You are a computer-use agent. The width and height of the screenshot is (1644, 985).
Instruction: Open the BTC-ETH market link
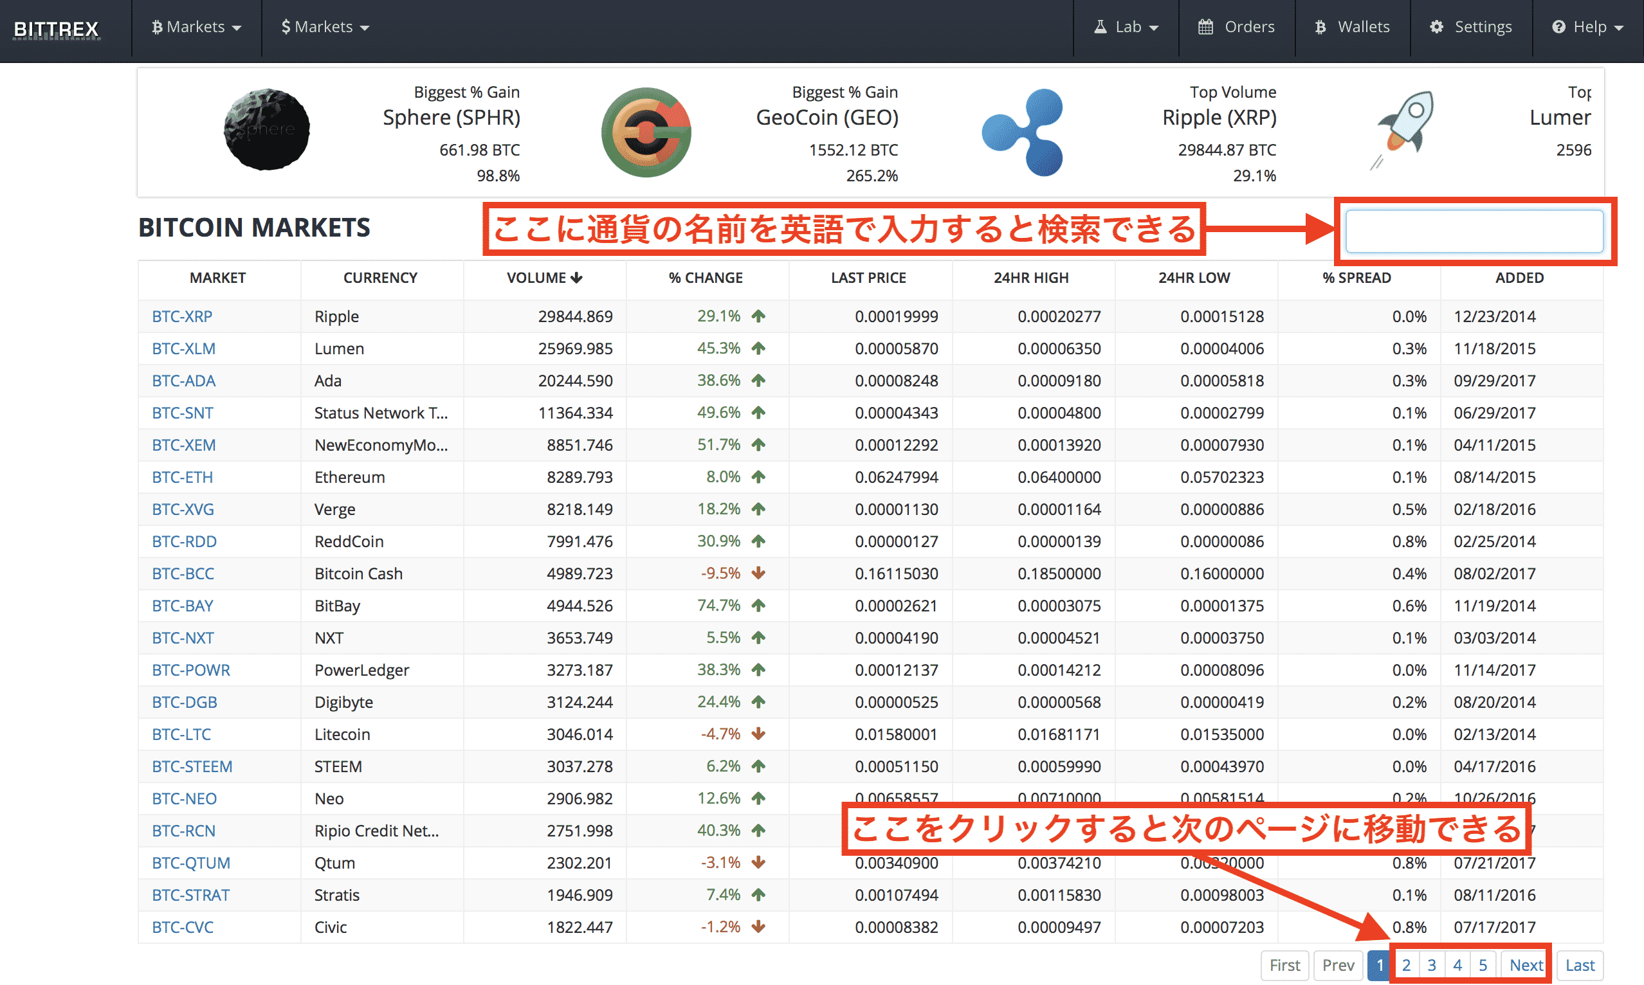183,477
